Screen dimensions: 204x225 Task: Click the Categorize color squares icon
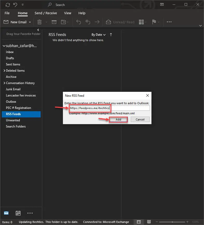(141, 22)
